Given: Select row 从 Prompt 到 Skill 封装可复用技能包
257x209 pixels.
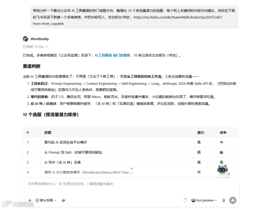Looking at the screenshot, I should coord(130,152).
